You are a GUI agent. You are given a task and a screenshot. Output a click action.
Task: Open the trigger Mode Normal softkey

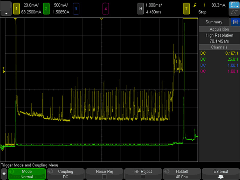point(27,174)
